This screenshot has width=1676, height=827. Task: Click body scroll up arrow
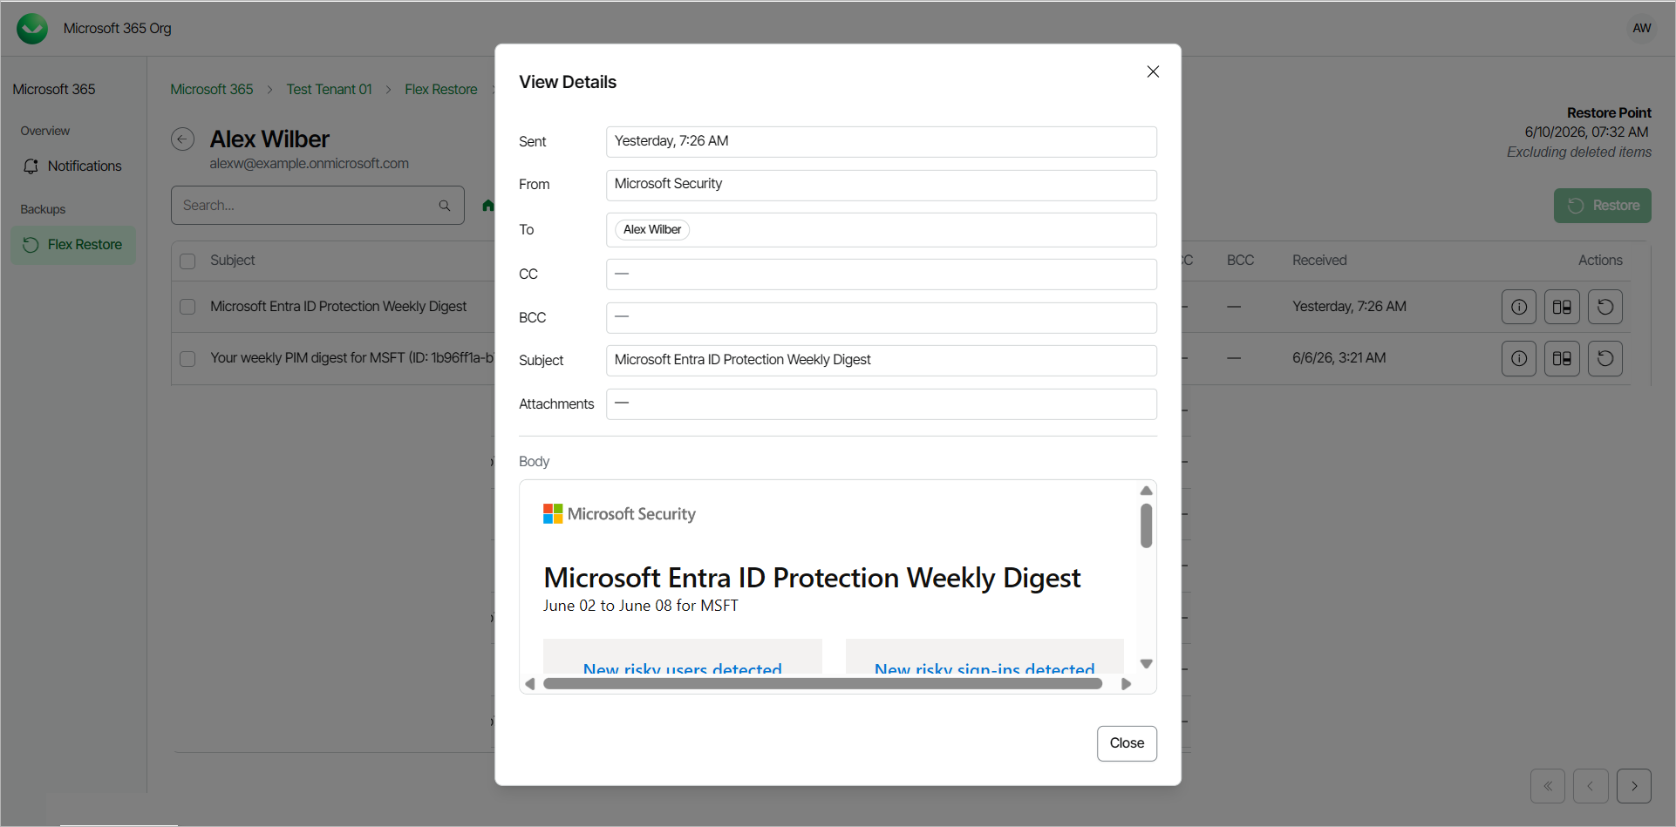pyautogui.click(x=1147, y=491)
